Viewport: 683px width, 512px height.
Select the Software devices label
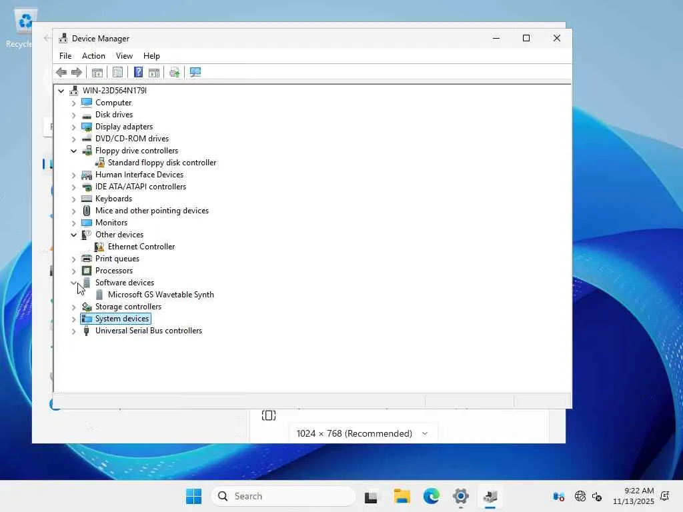tap(125, 283)
